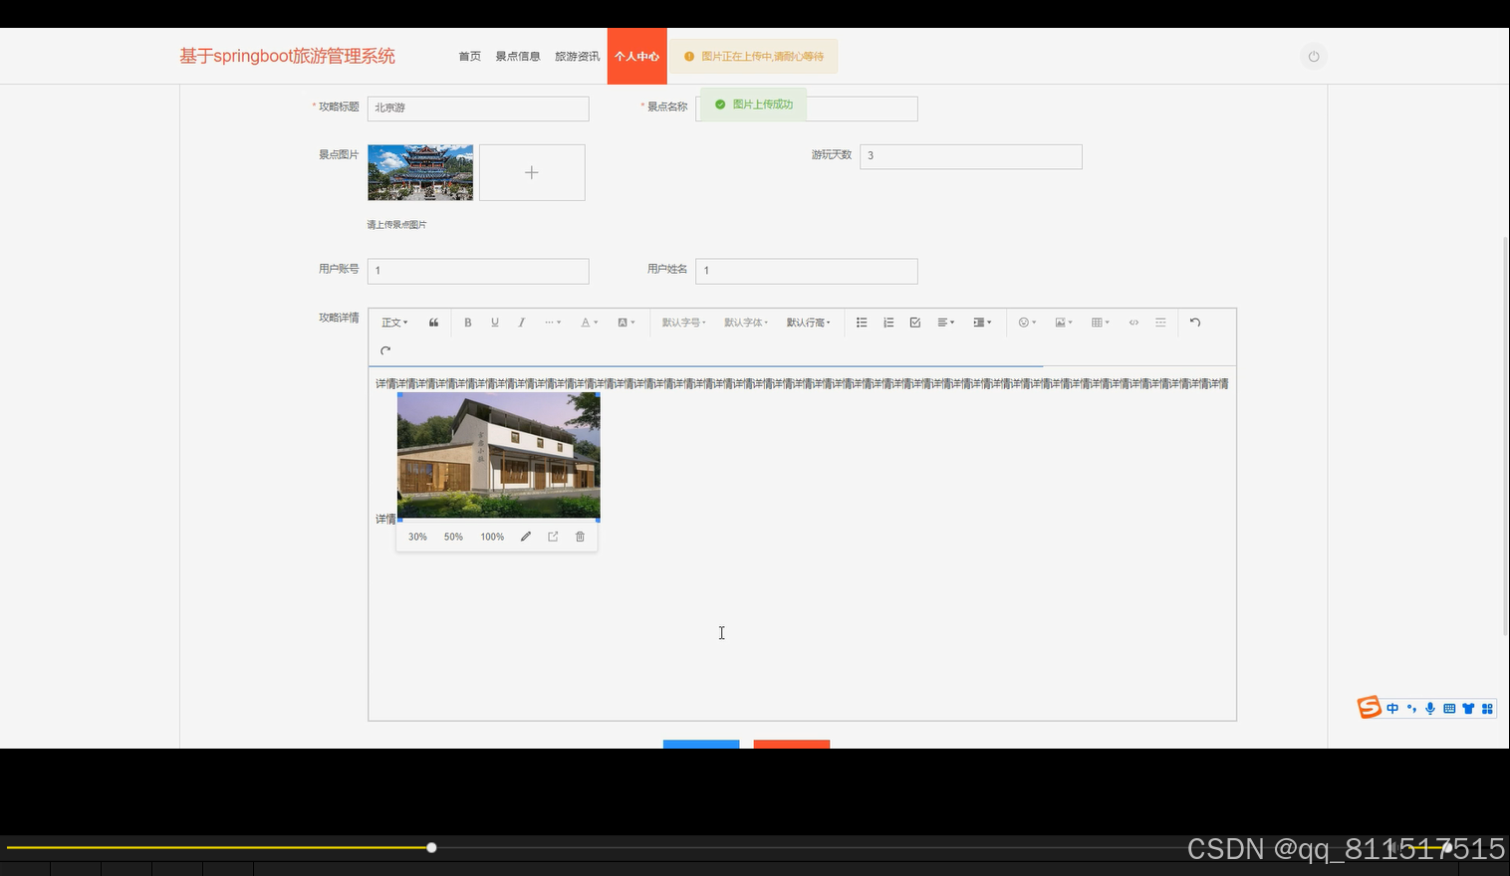Viewport: 1510px width, 876px height.
Task: Open the insert image menu
Action: [1063, 323]
